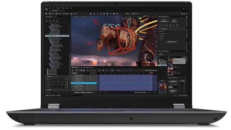The height and width of the screenshot is (130, 231).
Task: Click the Play button in Sequencer transport
Action: (84, 93)
